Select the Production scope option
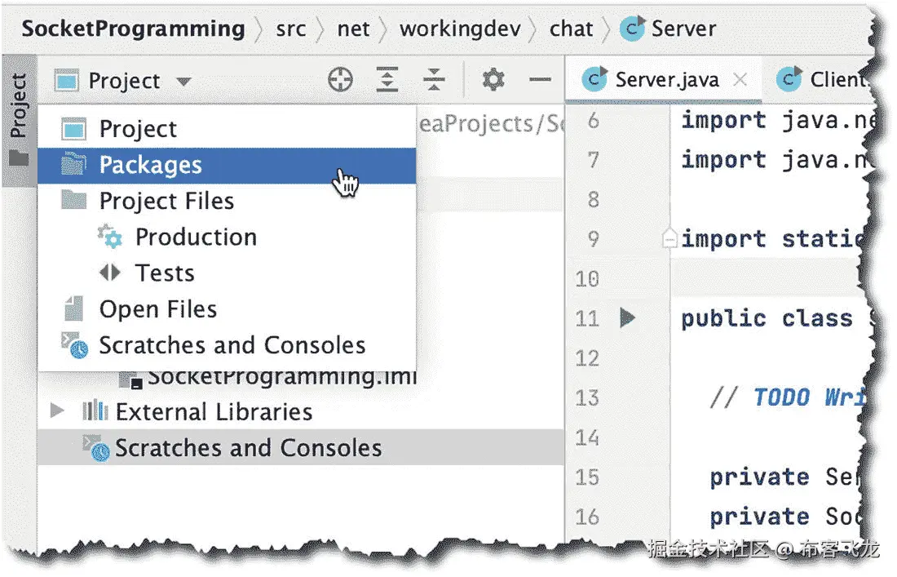 coord(196,237)
